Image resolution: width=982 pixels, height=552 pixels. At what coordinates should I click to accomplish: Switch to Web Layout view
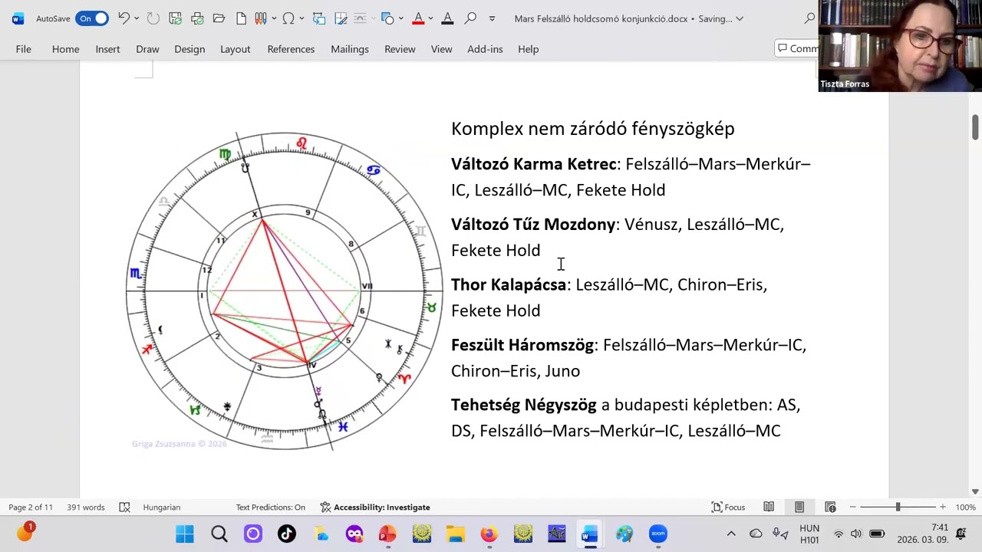point(830,507)
